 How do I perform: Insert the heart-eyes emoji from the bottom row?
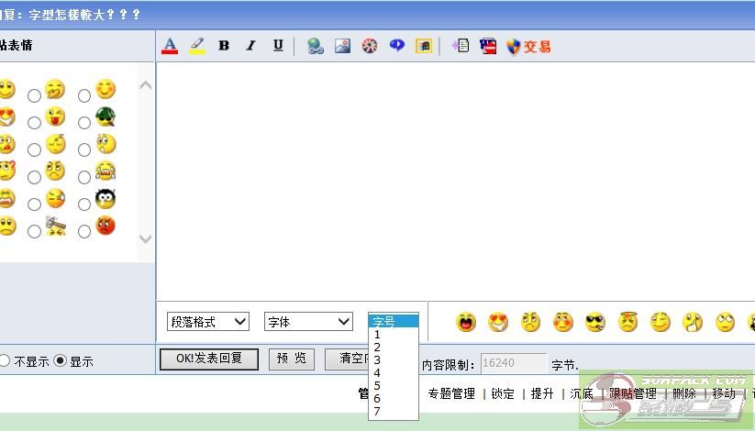498,322
